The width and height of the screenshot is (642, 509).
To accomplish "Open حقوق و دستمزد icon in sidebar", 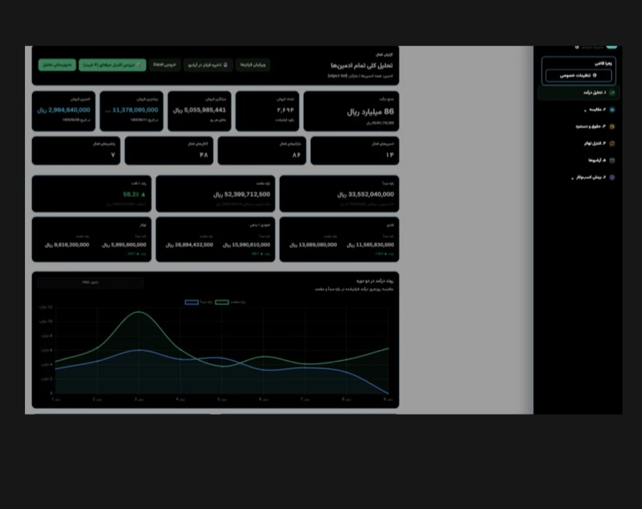I will point(612,127).
